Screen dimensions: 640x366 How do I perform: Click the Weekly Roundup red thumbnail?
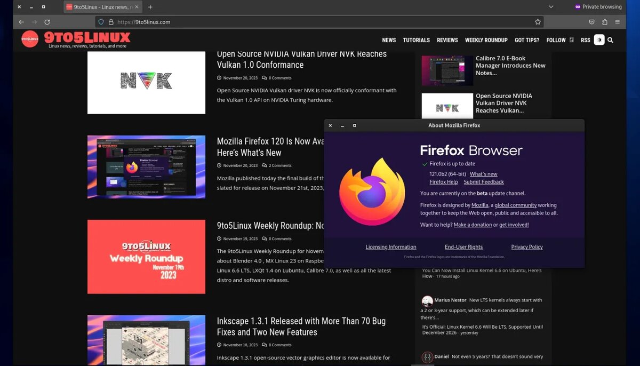[146, 257]
